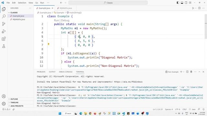207x116 pixels.
Task: Click the Spaces: 4 indentation status item
Action: coord(169,109)
